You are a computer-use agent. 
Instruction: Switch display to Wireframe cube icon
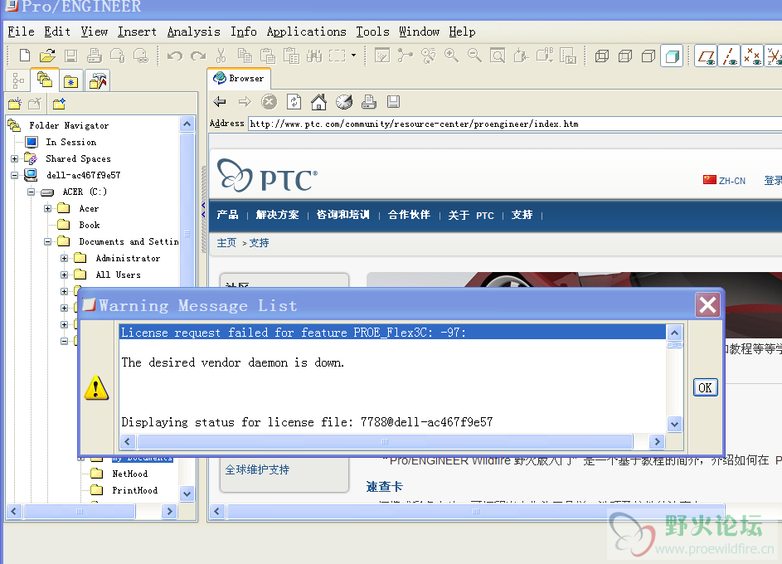(602, 56)
